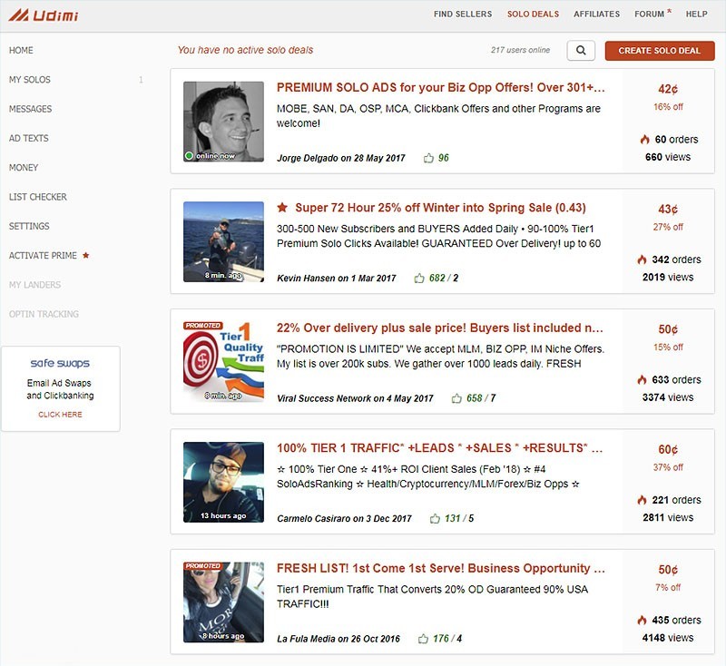
Task: Click PROMOTED badge on La Fula Media photo
Action: click(203, 566)
